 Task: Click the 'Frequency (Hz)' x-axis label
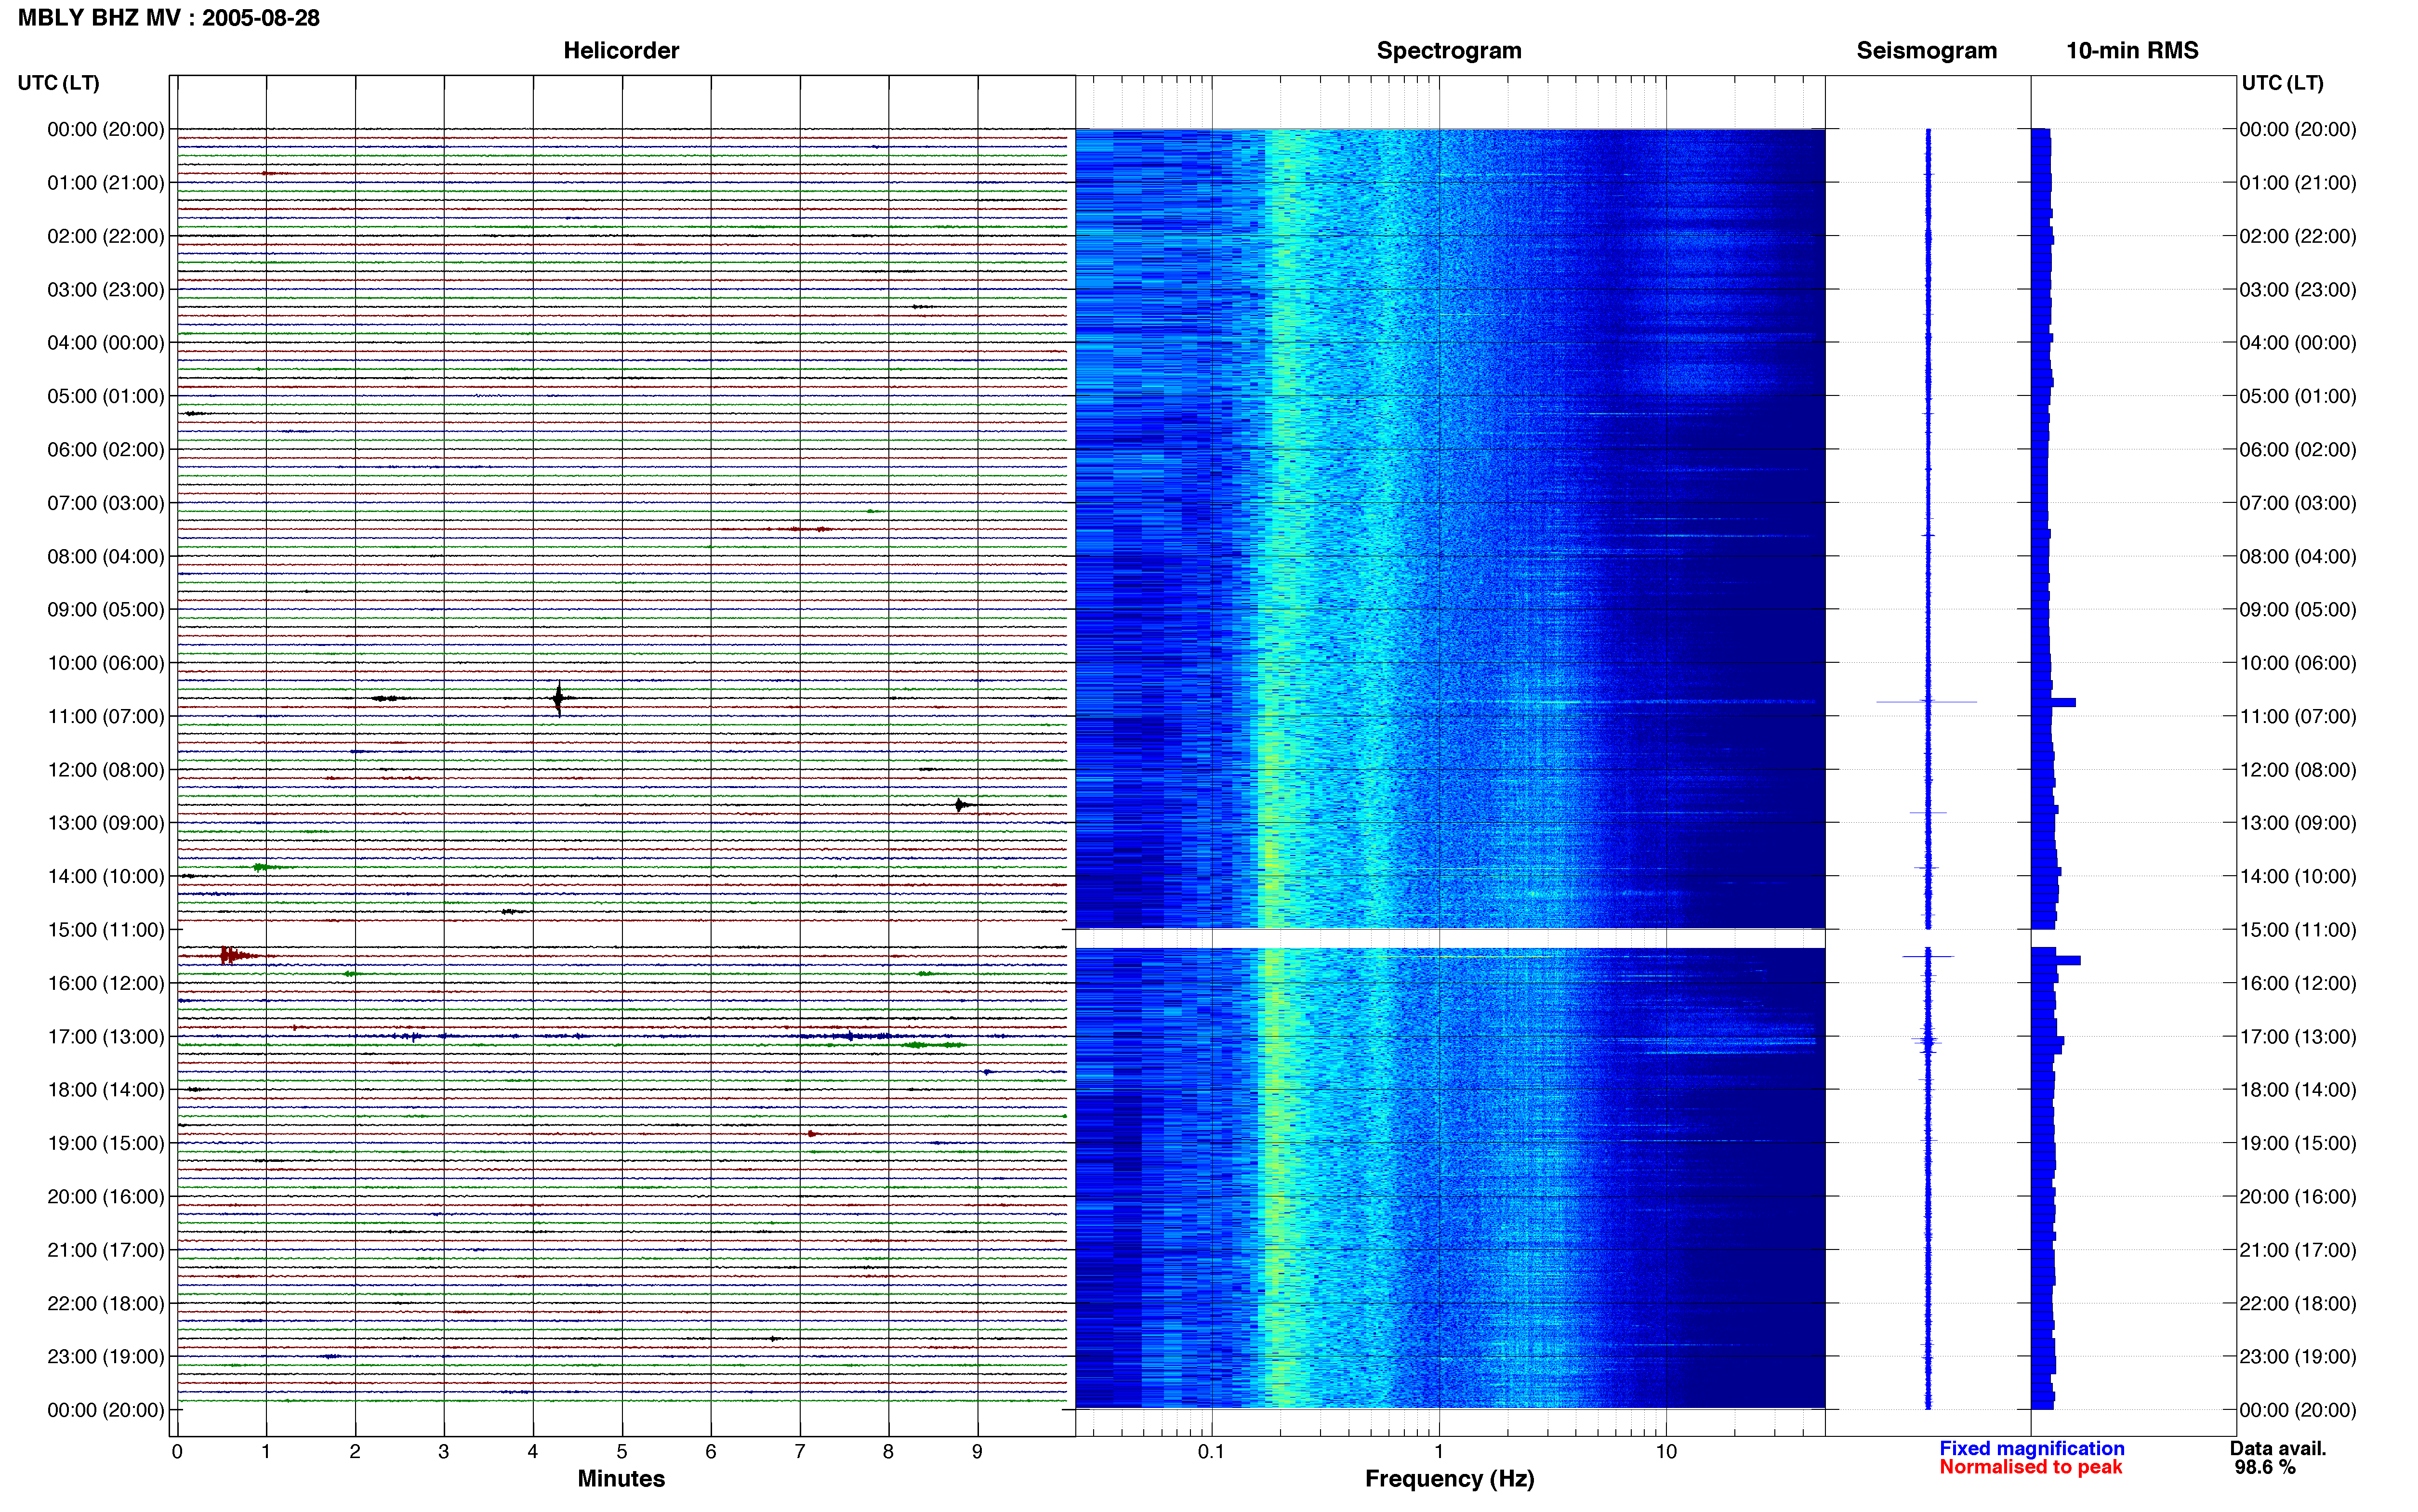1449,1479
